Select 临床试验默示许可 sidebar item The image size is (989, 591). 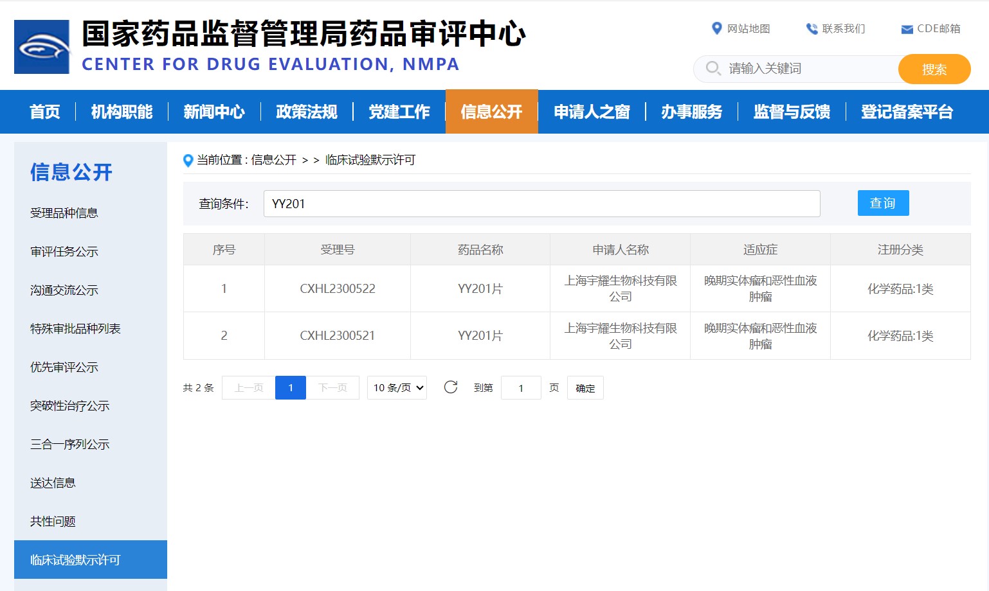coord(75,560)
